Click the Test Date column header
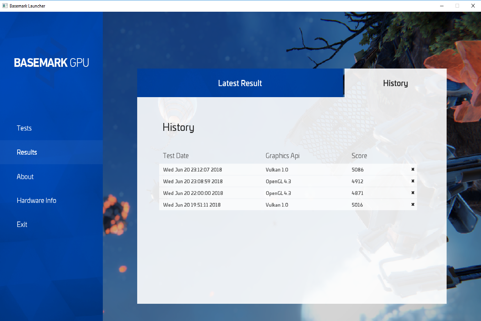The height and width of the screenshot is (321, 481). pyautogui.click(x=176, y=156)
